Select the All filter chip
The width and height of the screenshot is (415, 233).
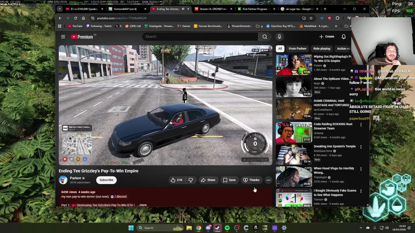click(x=280, y=49)
